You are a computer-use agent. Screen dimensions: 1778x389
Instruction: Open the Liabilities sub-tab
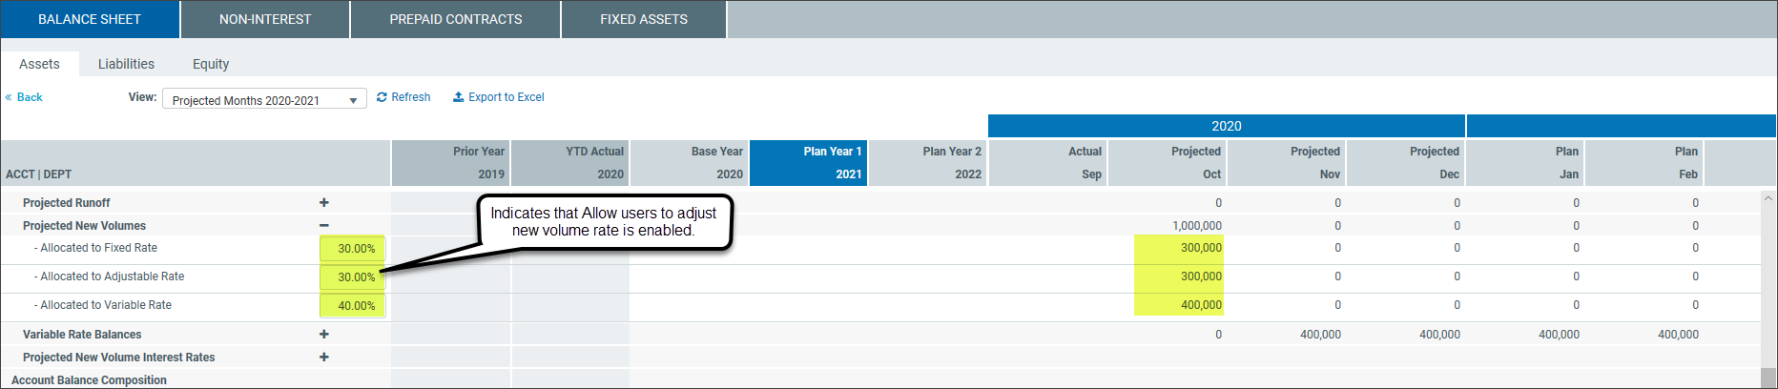126,64
